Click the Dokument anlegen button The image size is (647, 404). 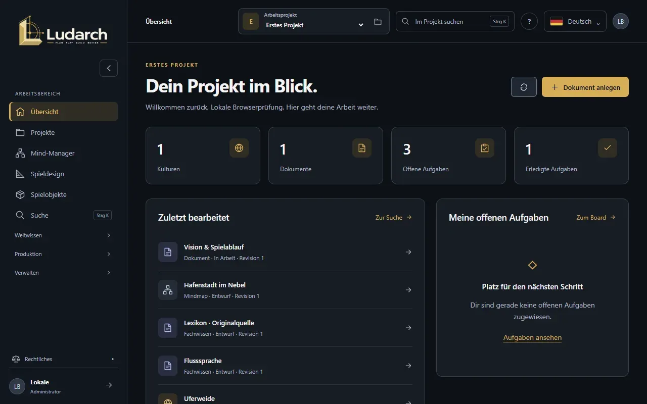(585, 87)
